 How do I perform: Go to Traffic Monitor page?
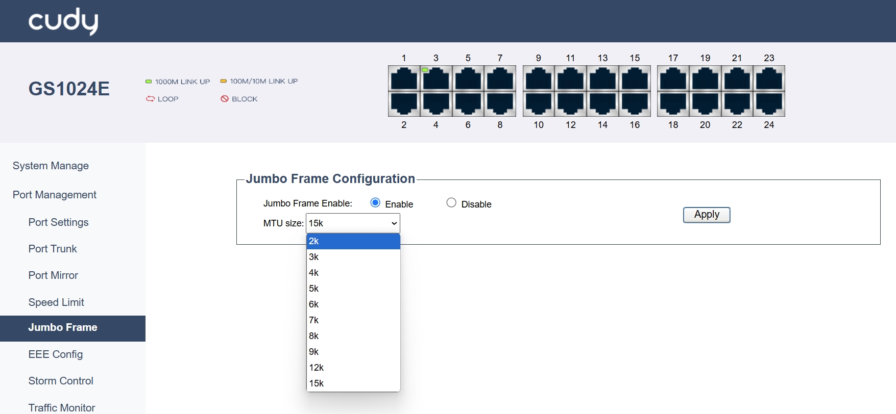click(x=62, y=408)
